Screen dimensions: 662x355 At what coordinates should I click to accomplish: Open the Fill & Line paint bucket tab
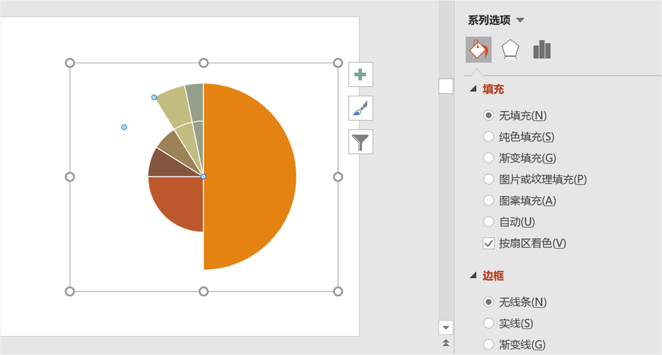click(x=478, y=50)
